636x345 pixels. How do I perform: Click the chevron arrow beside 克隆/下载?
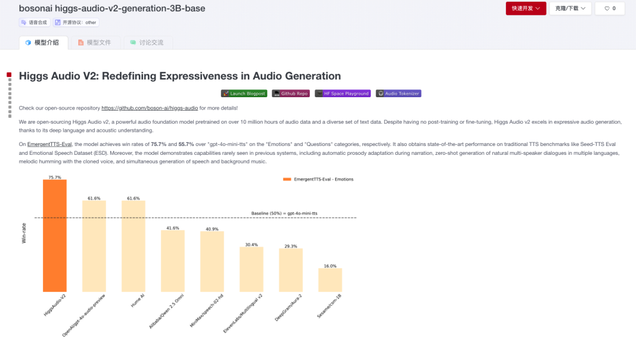pyautogui.click(x=583, y=8)
